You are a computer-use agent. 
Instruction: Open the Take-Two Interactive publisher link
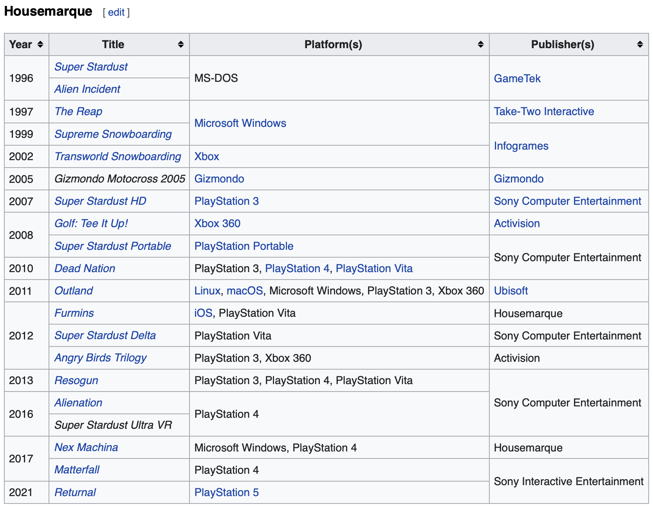pyautogui.click(x=544, y=111)
